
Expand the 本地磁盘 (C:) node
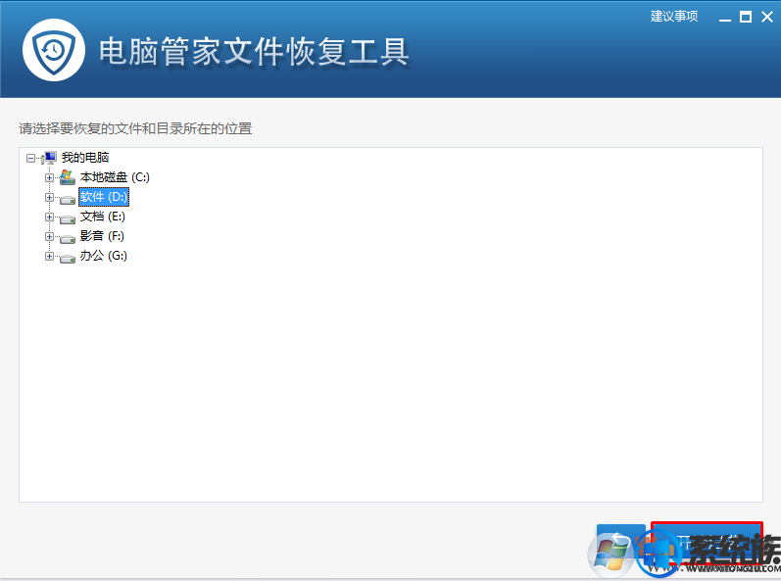coord(49,177)
